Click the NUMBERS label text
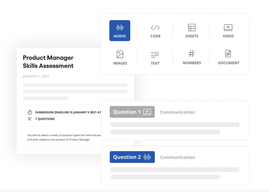 (x=192, y=63)
